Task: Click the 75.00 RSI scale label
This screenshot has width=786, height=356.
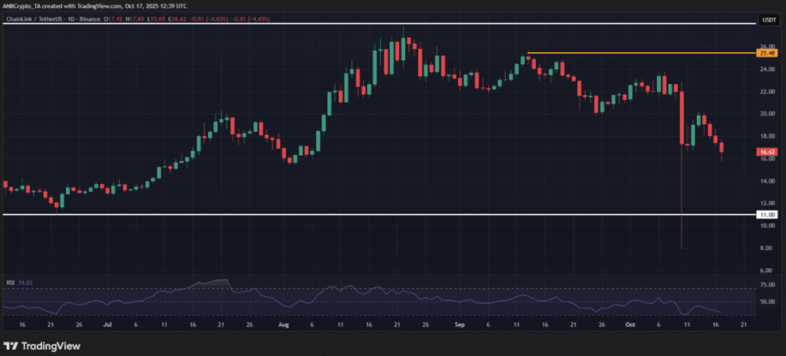Action: click(765, 284)
